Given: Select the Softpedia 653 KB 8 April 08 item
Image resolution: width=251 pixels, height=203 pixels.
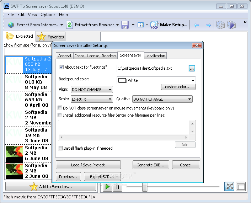Looking at the screenshot, I should coord(28,100).
